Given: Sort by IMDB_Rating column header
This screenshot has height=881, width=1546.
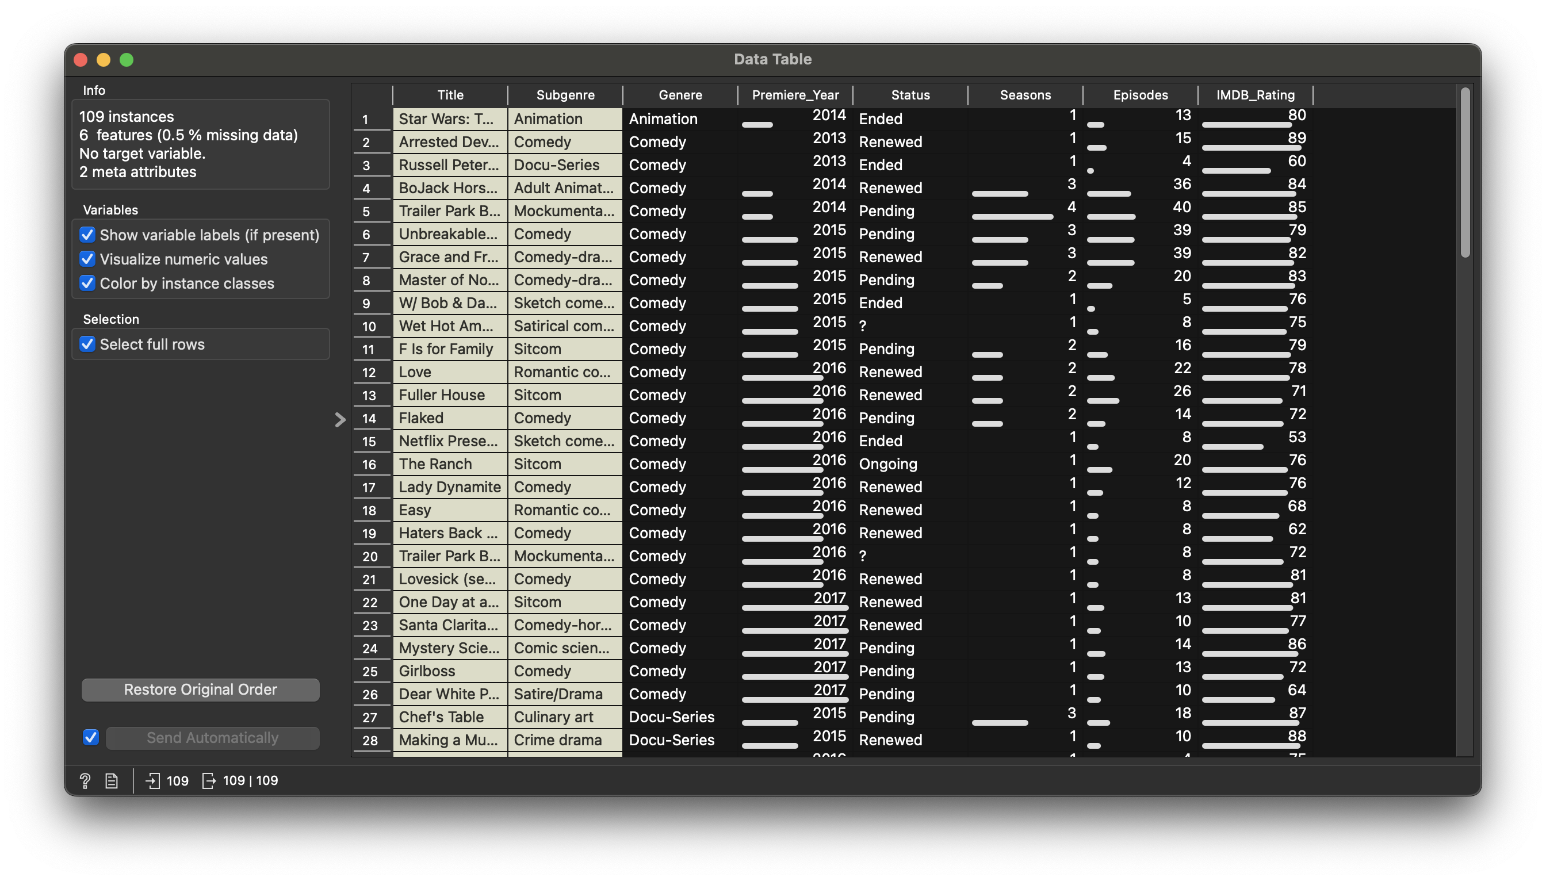Looking at the screenshot, I should point(1255,95).
